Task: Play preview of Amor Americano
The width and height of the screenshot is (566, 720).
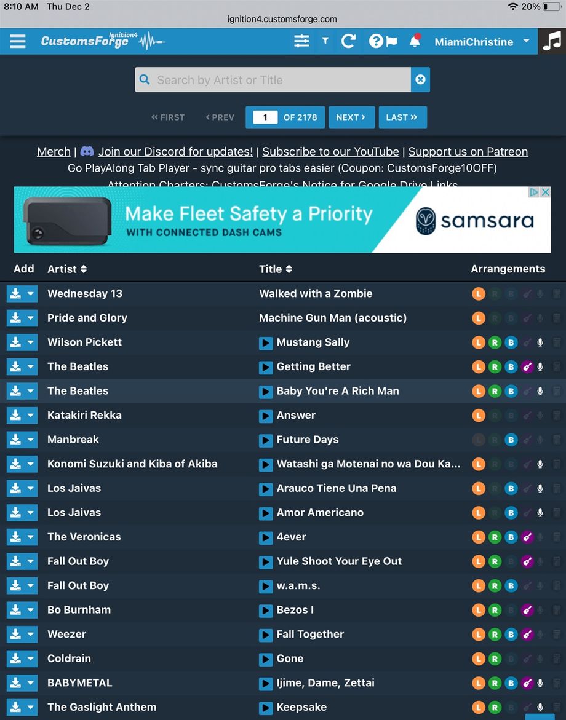Action: (266, 513)
